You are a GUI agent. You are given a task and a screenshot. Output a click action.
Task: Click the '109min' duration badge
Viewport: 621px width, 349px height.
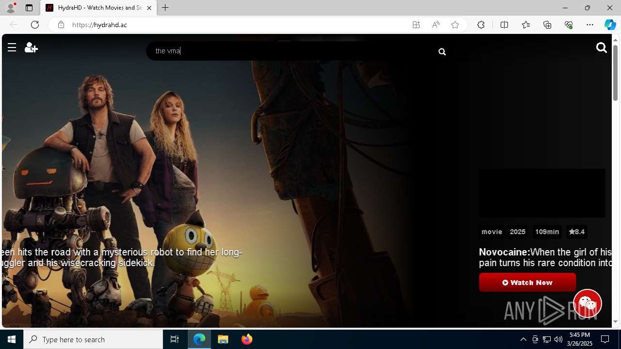(x=547, y=232)
